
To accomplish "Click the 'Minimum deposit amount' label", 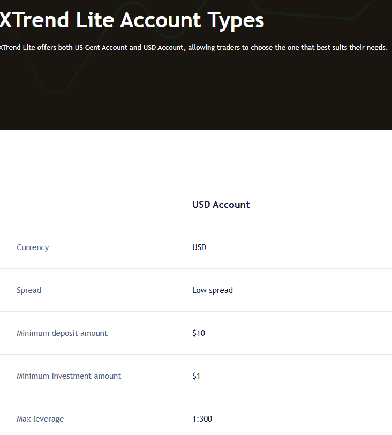I will [x=62, y=333].
